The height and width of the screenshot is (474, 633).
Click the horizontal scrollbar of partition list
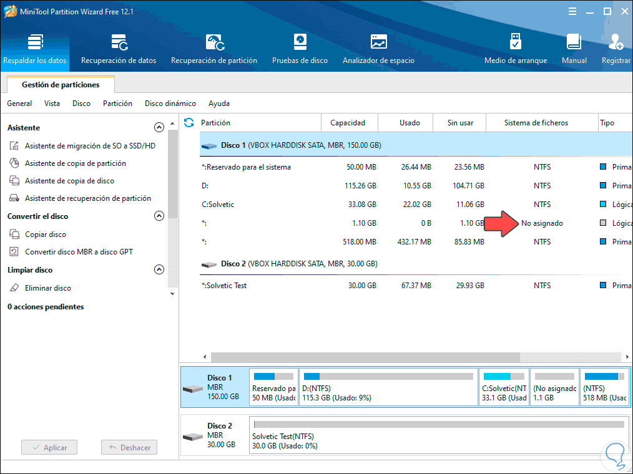365,357
